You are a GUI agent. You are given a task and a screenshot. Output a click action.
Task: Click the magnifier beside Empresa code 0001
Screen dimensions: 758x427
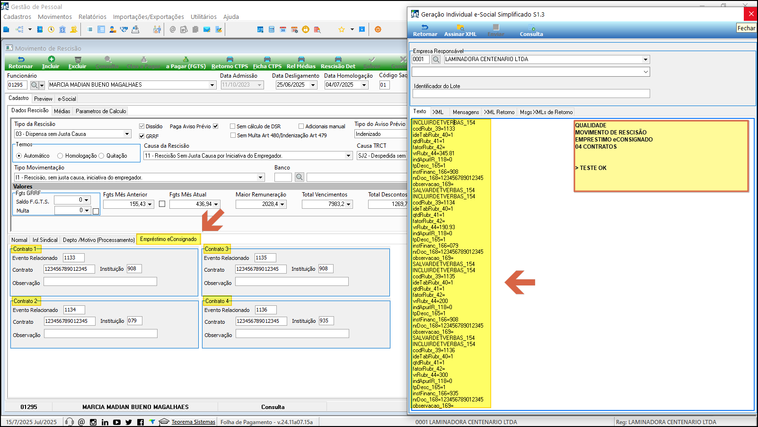pos(436,59)
